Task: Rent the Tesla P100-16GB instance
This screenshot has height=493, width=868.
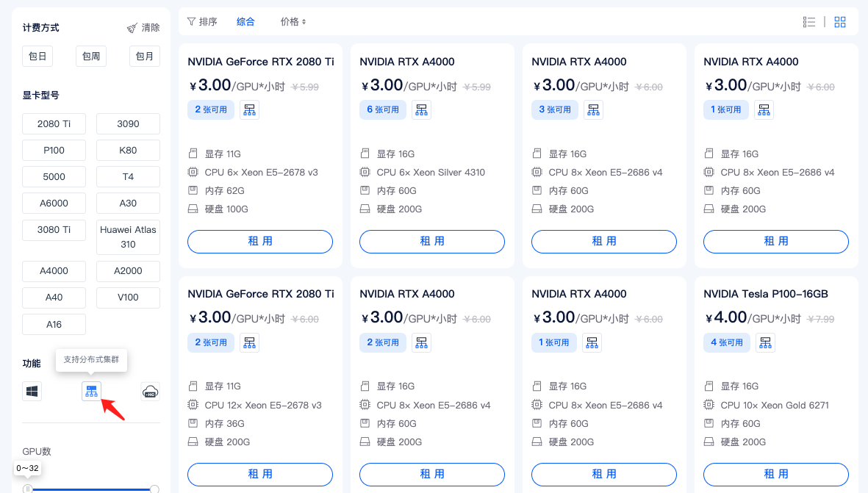Action: 775,474
